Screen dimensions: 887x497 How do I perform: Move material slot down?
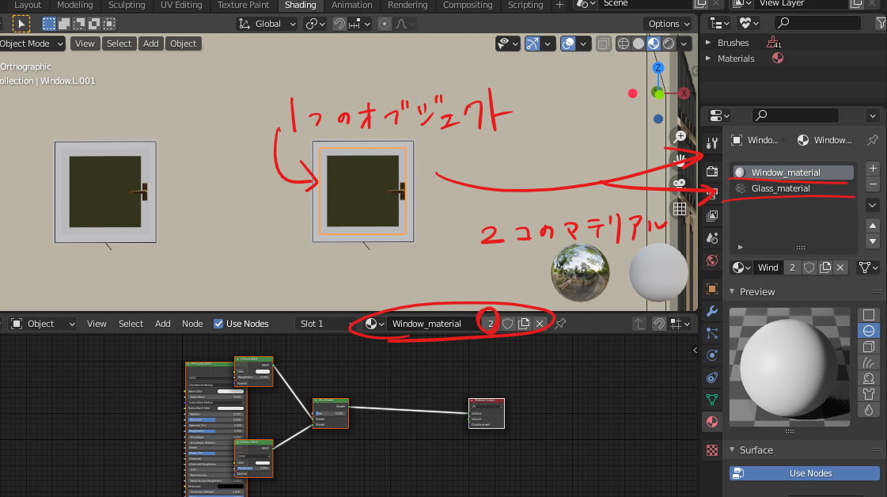pyautogui.click(x=872, y=241)
